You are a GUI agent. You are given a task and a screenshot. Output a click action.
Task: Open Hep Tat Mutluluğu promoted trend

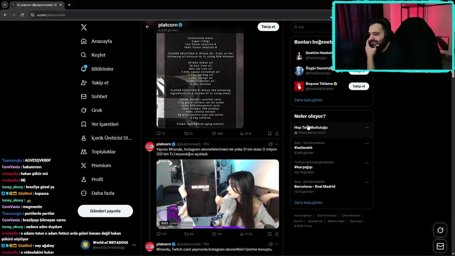(x=311, y=127)
